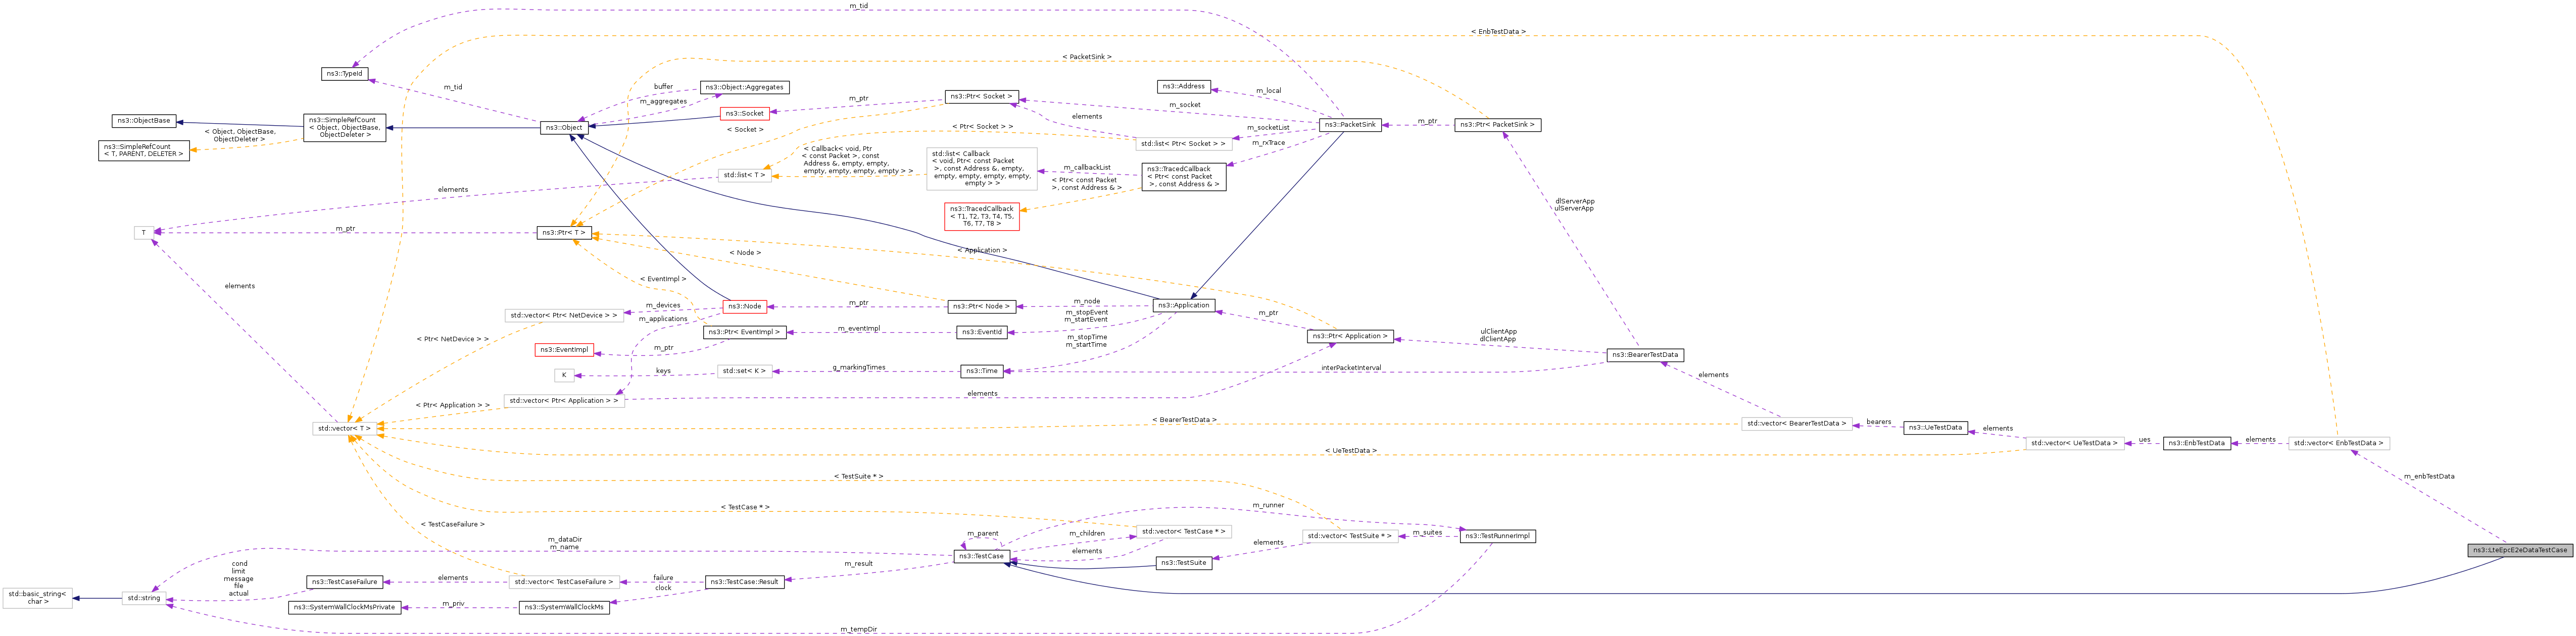Click SimpleRefCount< T, PARENT, DELETER > node

coord(144,151)
